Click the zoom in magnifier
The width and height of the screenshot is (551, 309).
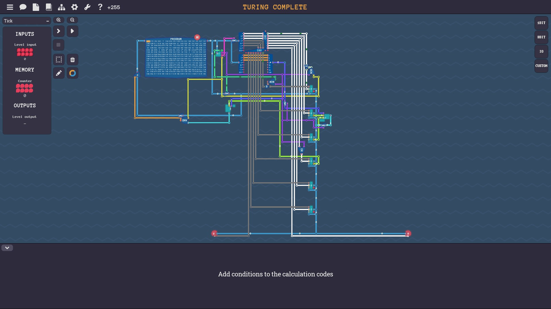coord(59,20)
